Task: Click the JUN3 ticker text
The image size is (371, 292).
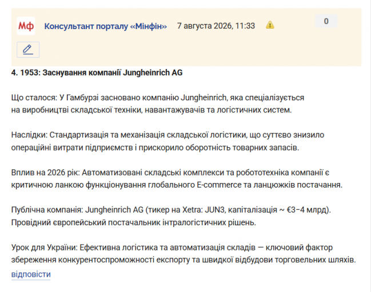Action: 214,210
